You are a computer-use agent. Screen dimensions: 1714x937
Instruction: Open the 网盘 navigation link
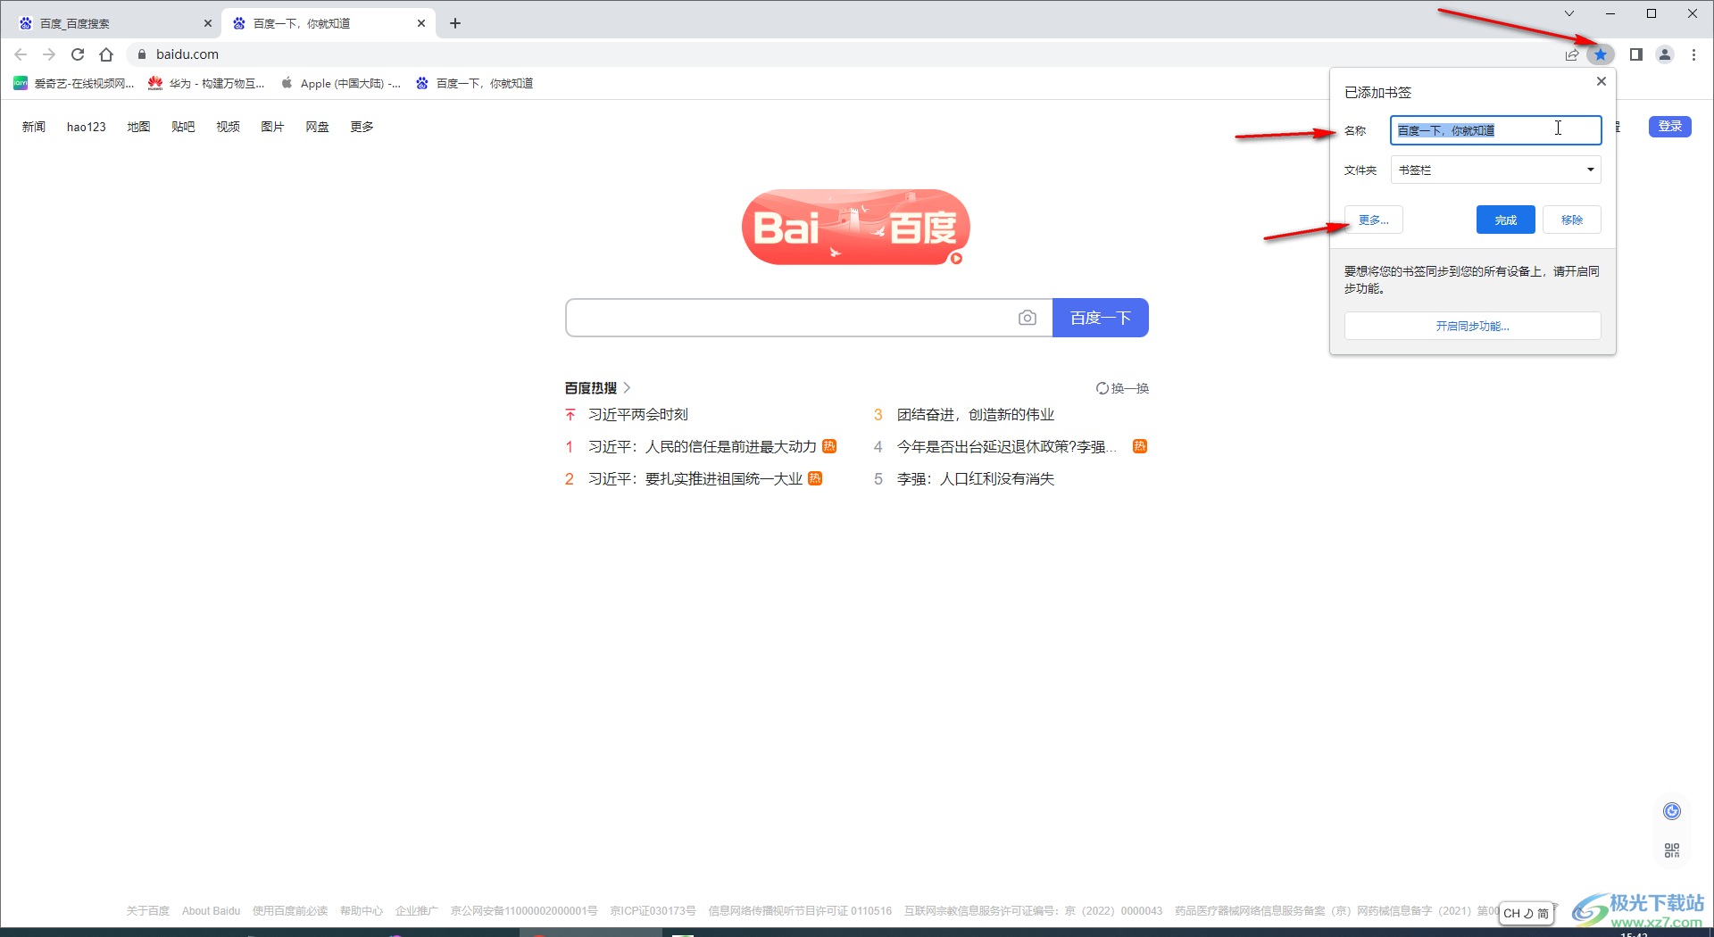(317, 127)
